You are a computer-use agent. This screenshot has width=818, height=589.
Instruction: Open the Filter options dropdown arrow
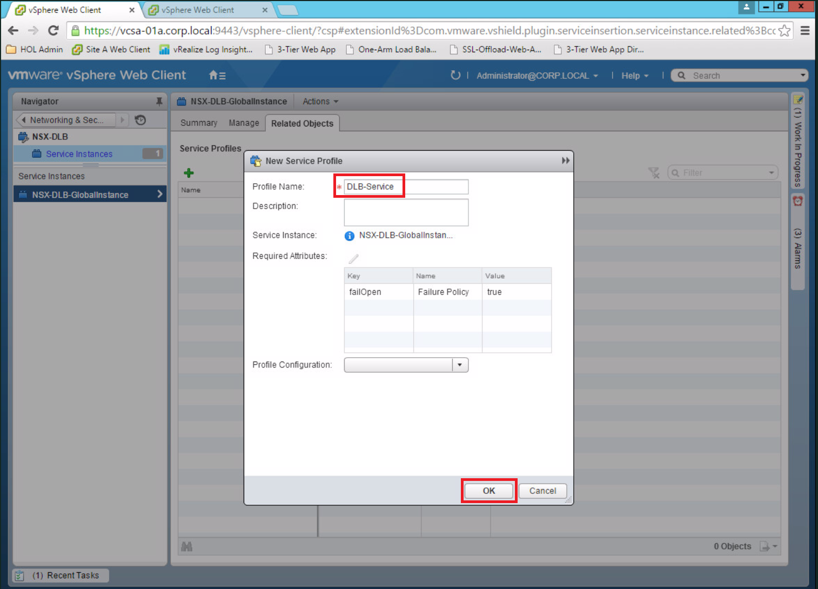[772, 173]
